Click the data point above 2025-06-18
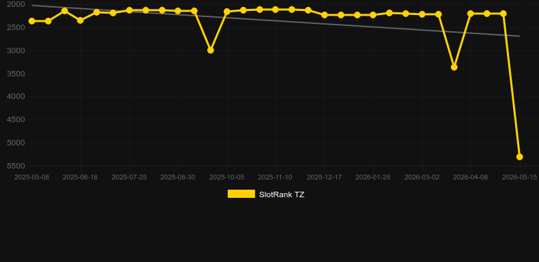The width and height of the screenshot is (539, 262). pyautogui.click(x=80, y=20)
